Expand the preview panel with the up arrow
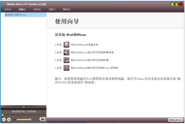Viewport: 185px width, 124px height. [24, 107]
